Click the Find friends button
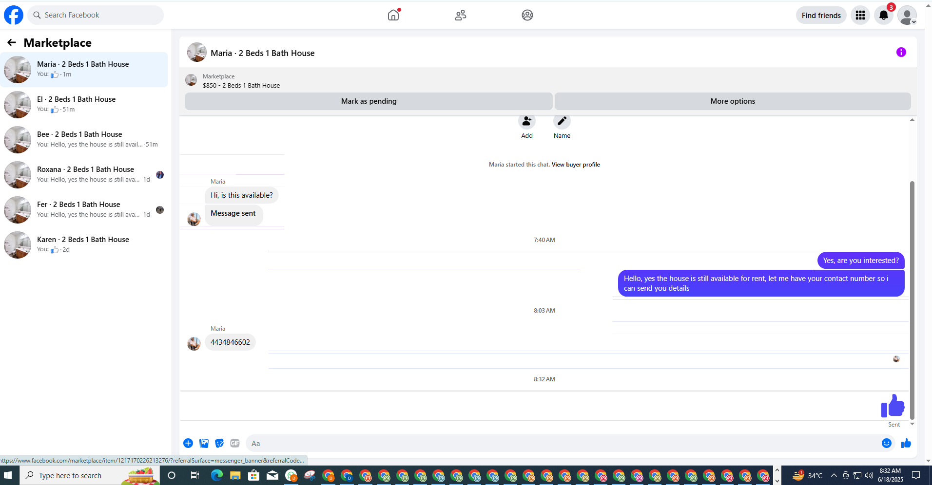The width and height of the screenshot is (932, 485). (x=821, y=15)
